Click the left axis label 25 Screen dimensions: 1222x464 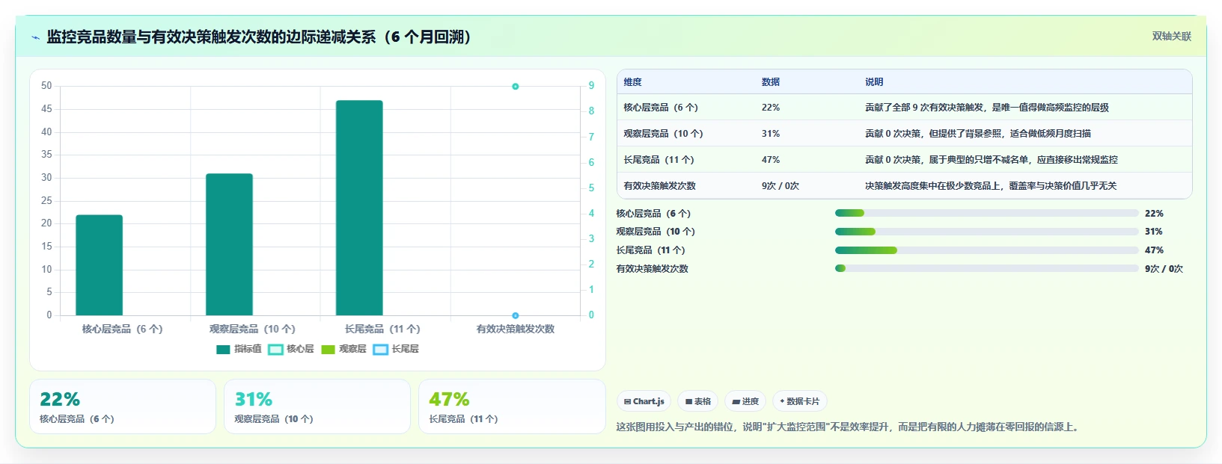[46, 200]
